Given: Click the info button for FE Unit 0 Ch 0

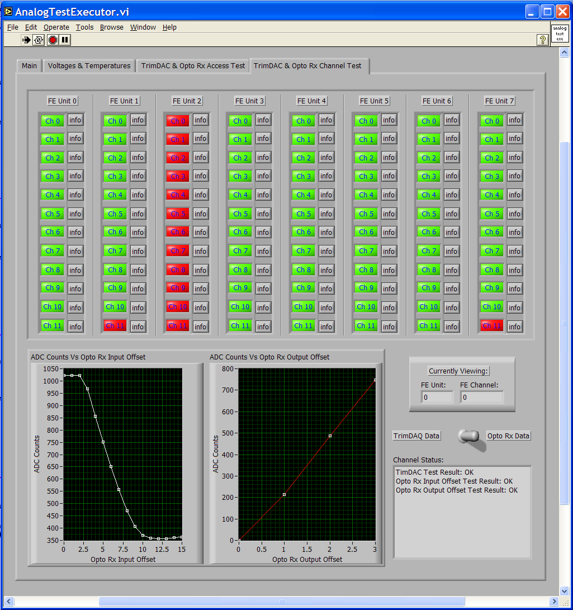Looking at the screenshot, I should [75, 120].
